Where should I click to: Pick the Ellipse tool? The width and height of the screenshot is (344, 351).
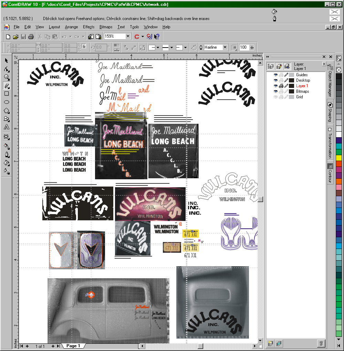7,102
